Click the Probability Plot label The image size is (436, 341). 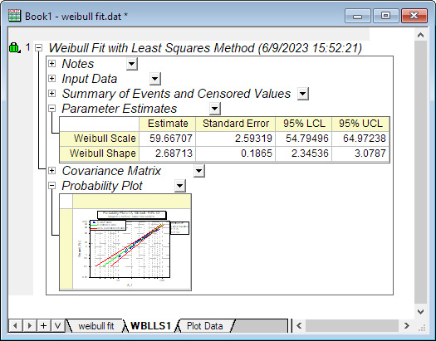102,186
